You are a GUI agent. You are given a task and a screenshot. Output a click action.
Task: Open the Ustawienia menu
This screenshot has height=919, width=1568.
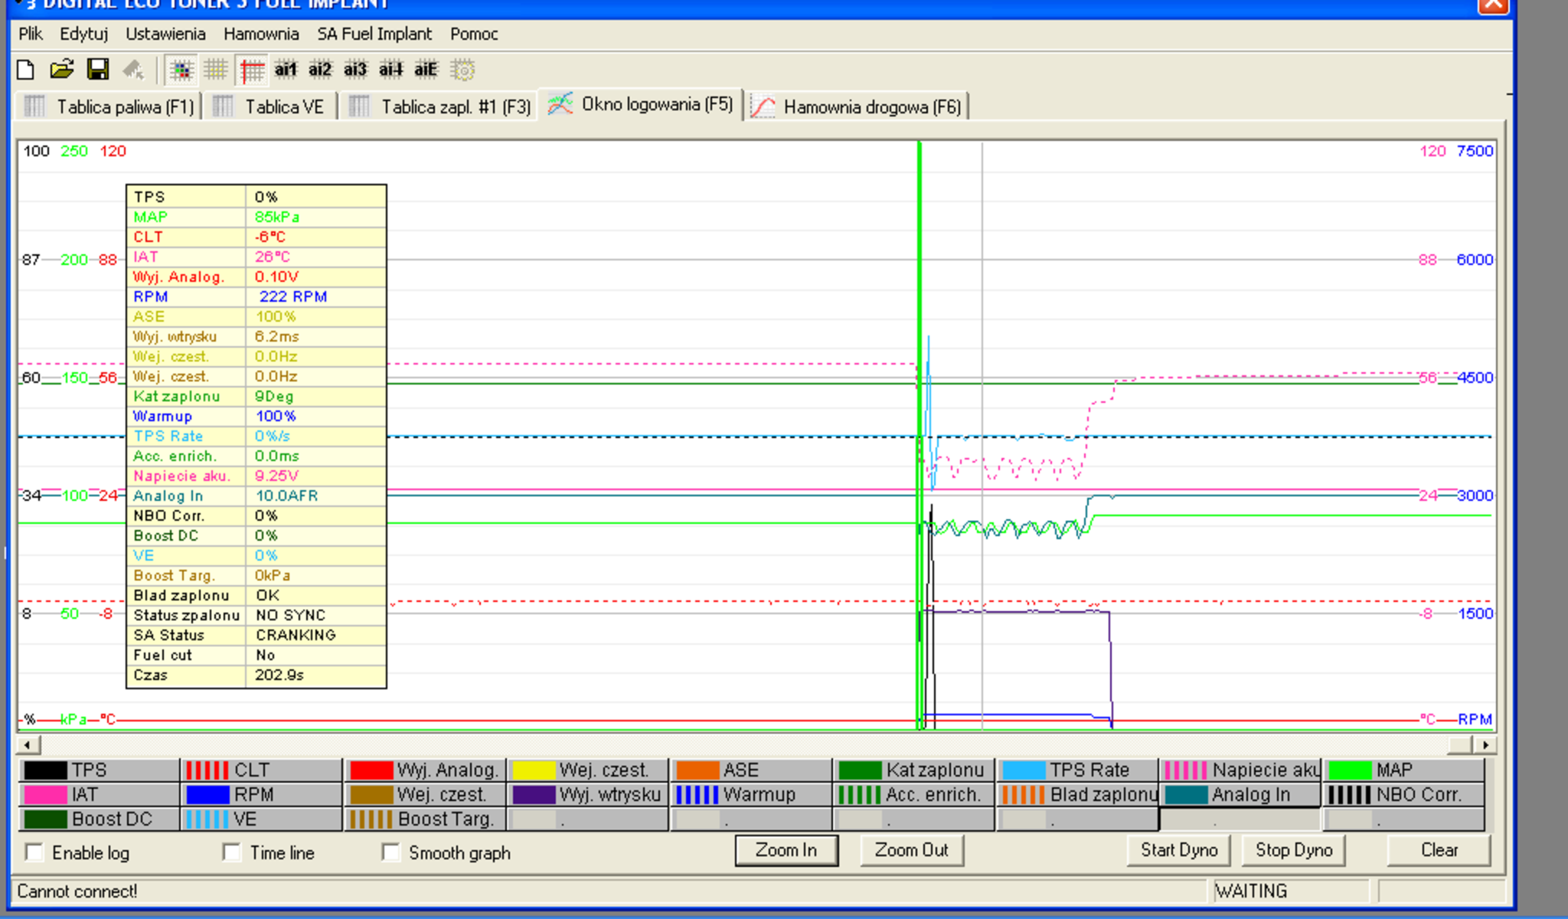[x=165, y=34]
